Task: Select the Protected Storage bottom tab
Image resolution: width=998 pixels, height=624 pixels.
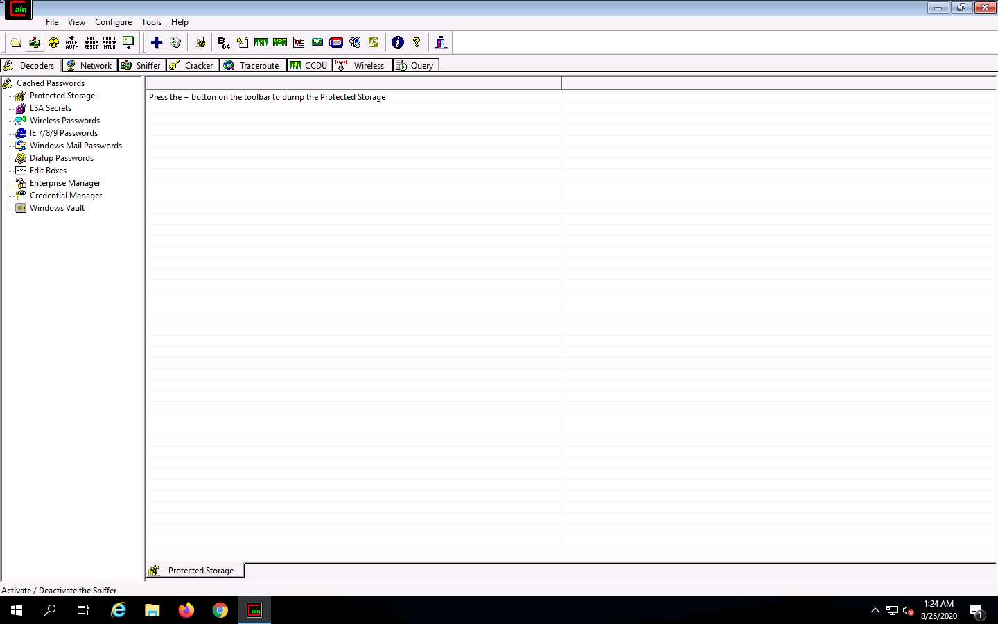Action: pos(195,571)
